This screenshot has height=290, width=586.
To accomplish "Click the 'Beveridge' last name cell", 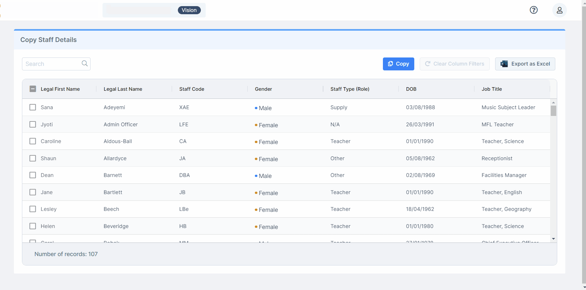I will 116,226.
